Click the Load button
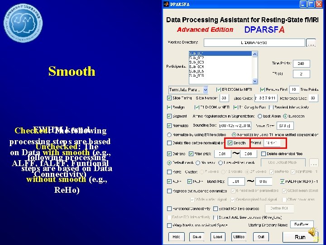 tap(218, 237)
